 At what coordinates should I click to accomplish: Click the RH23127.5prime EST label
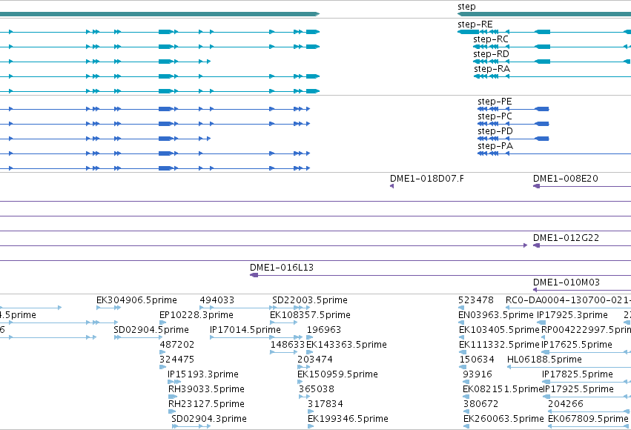pos(206,404)
